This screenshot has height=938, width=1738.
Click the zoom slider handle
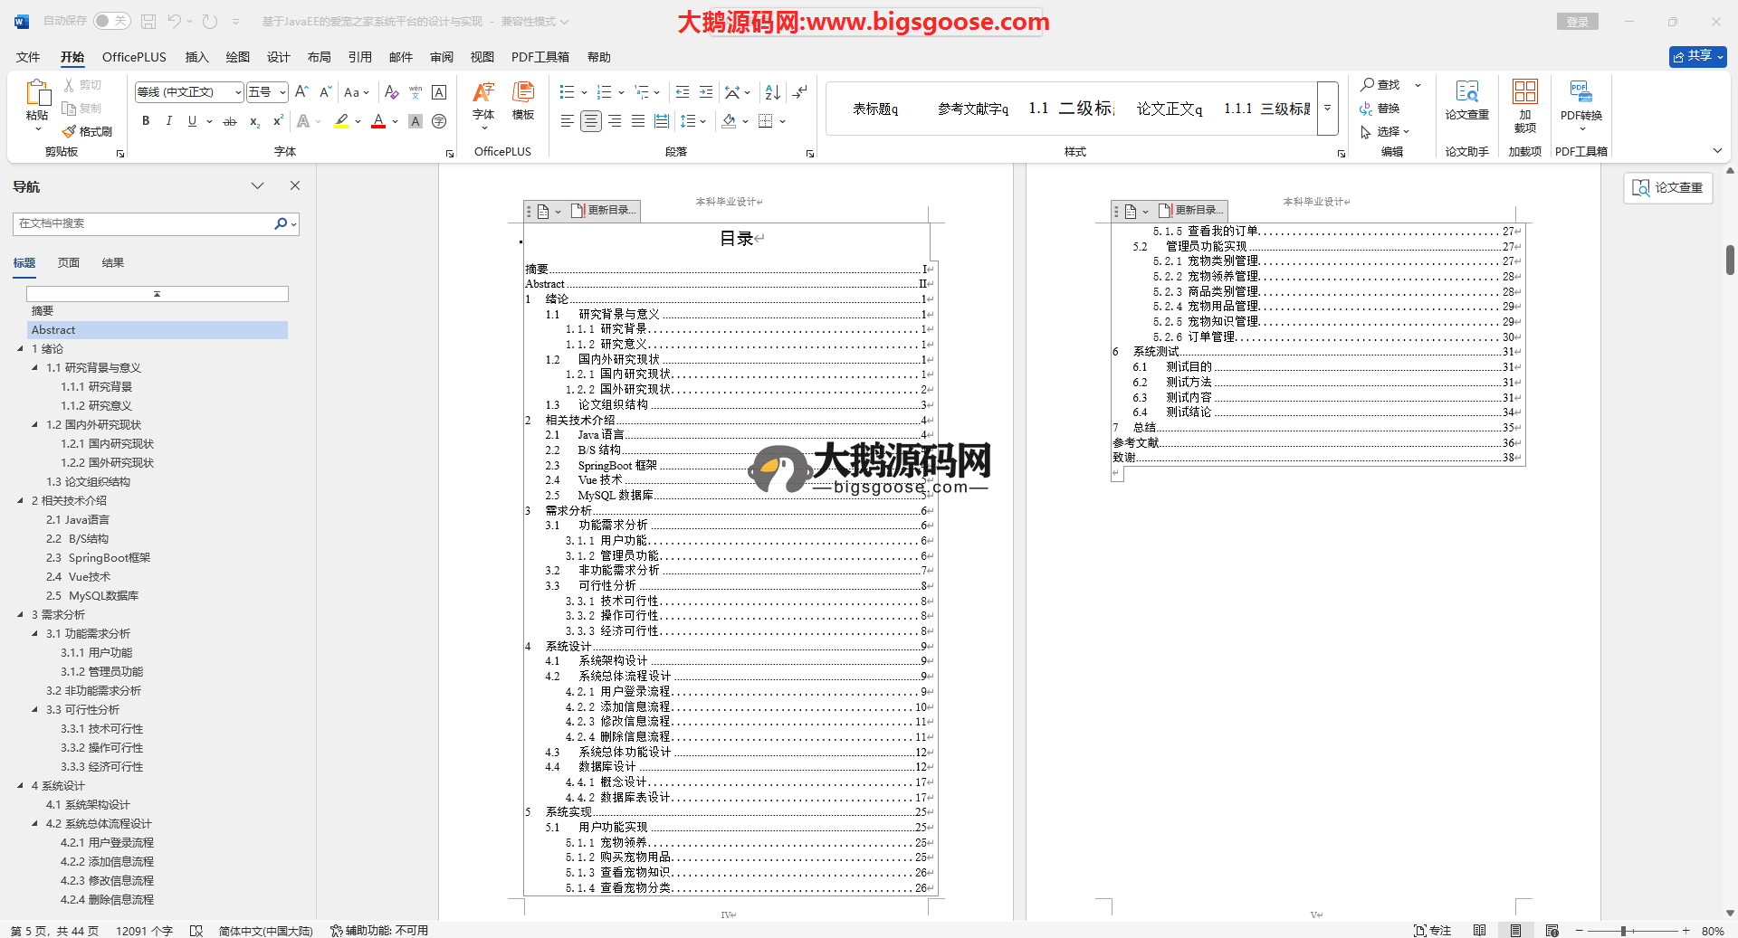point(1623,931)
